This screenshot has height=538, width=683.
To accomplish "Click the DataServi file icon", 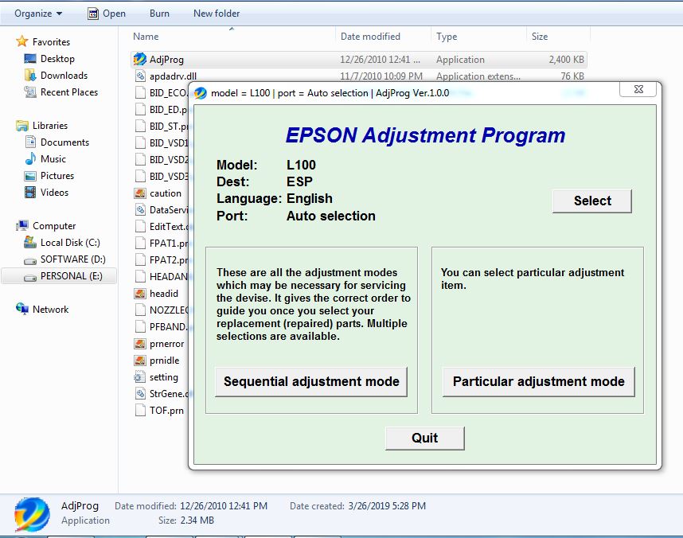I will 140,210.
